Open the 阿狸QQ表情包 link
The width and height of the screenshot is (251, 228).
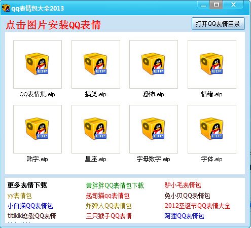(x=184, y=216)
